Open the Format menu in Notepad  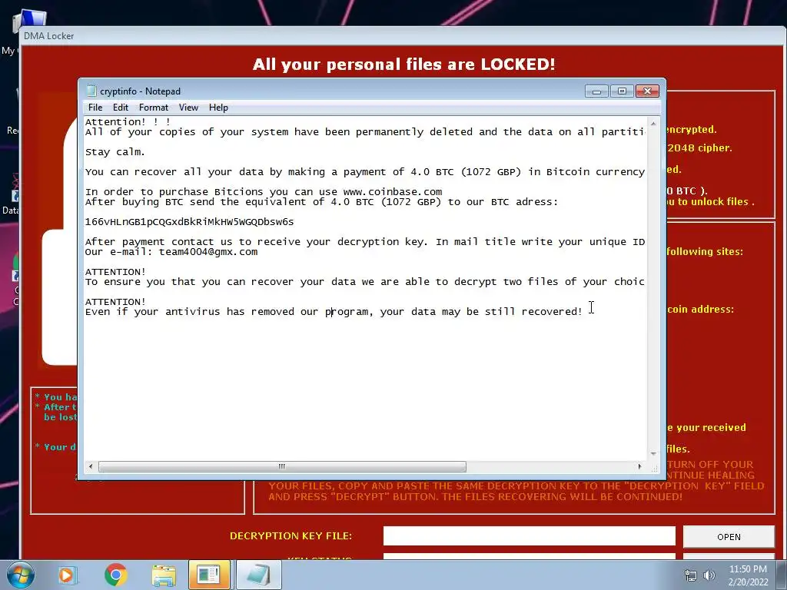[154, 108]
